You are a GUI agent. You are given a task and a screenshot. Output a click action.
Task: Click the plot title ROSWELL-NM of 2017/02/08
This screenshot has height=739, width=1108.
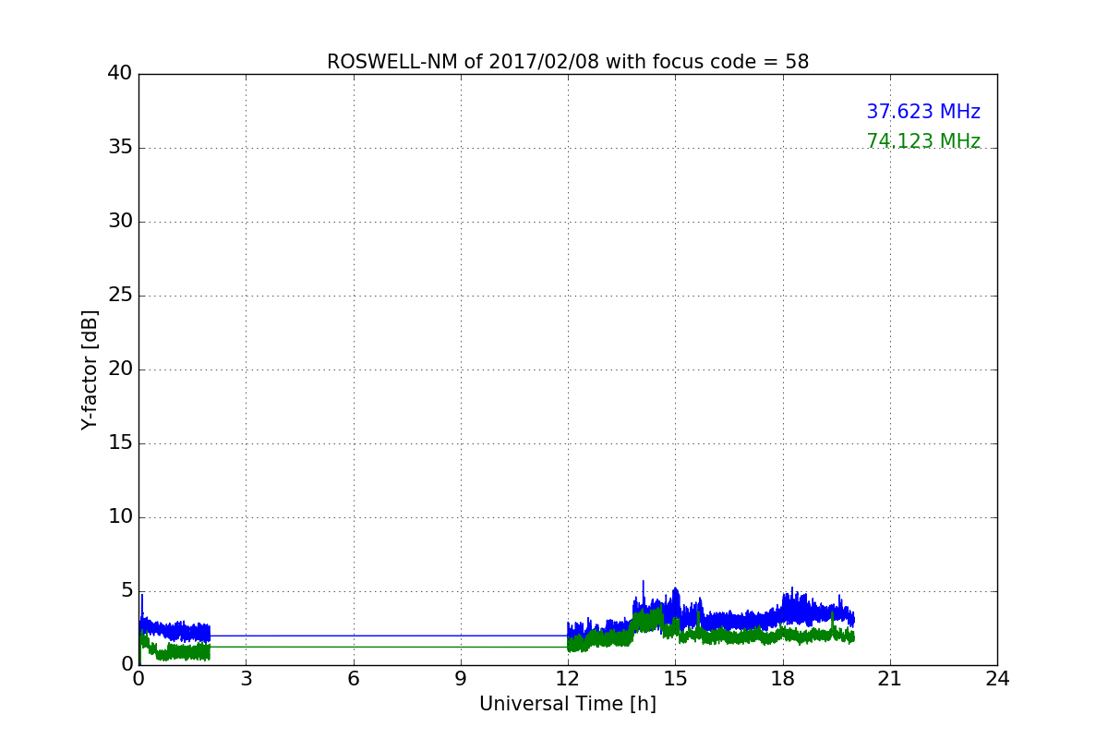click(568, 62)
